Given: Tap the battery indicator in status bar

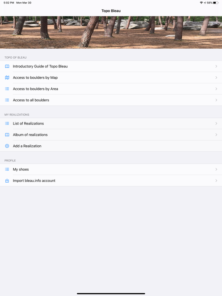Looking at the screenshot, I should [216, 3].
